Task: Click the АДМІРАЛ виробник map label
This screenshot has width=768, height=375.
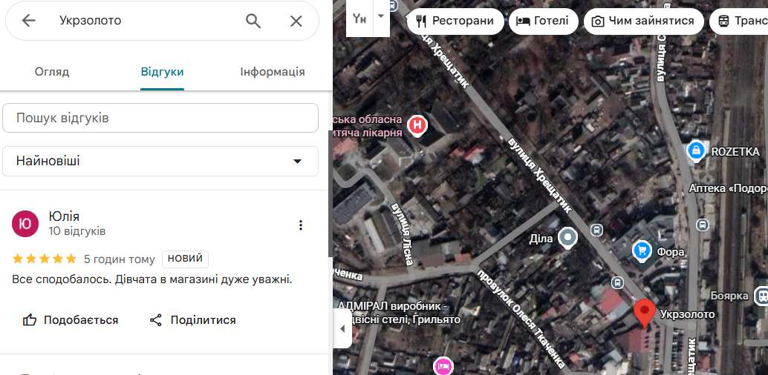Action: 399,313
